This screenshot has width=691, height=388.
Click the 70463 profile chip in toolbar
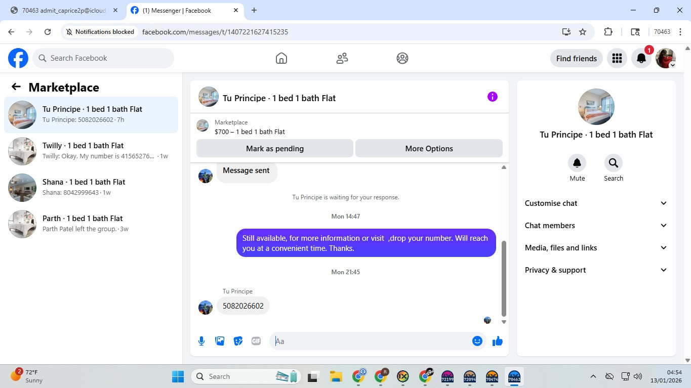coord(662,32)
